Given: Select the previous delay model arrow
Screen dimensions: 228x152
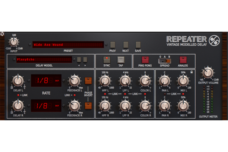Looking at the screenshot, I should click(79, 60).
